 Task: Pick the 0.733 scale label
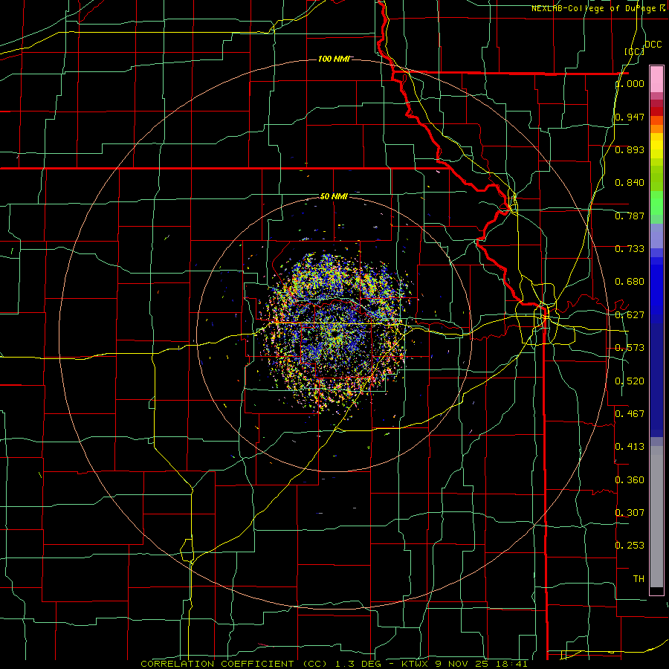pyautogui.click(x=630, y=249)
